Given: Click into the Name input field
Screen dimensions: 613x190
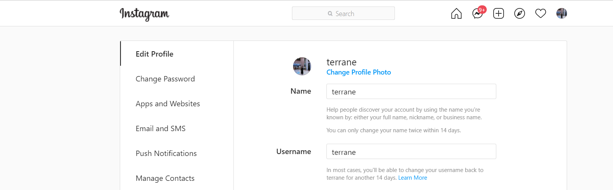Looking at the screenshot, I should 411,91.
